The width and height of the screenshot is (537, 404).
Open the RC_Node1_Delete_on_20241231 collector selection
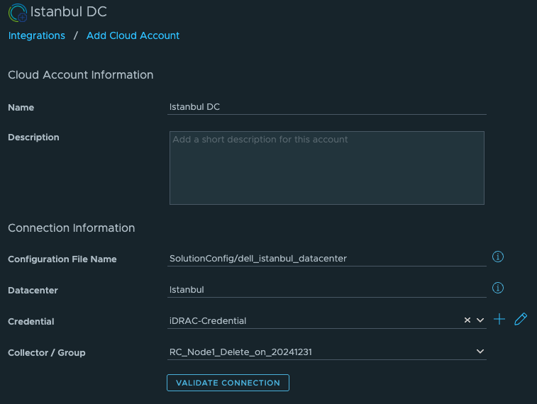[327, 352]
